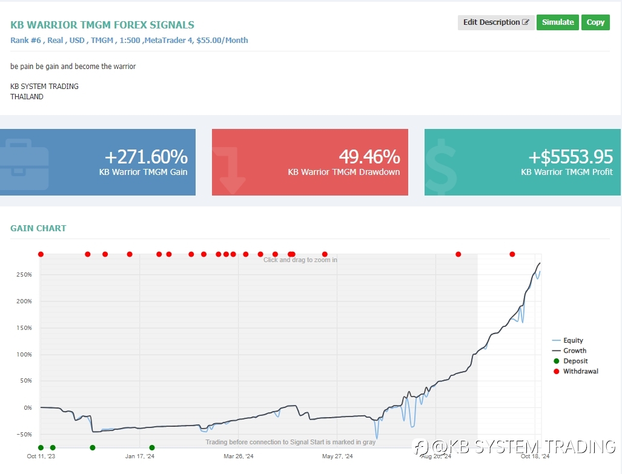The image size is (622, 474).
Task: Click the Edit Description button
Action: coord(496,22)
